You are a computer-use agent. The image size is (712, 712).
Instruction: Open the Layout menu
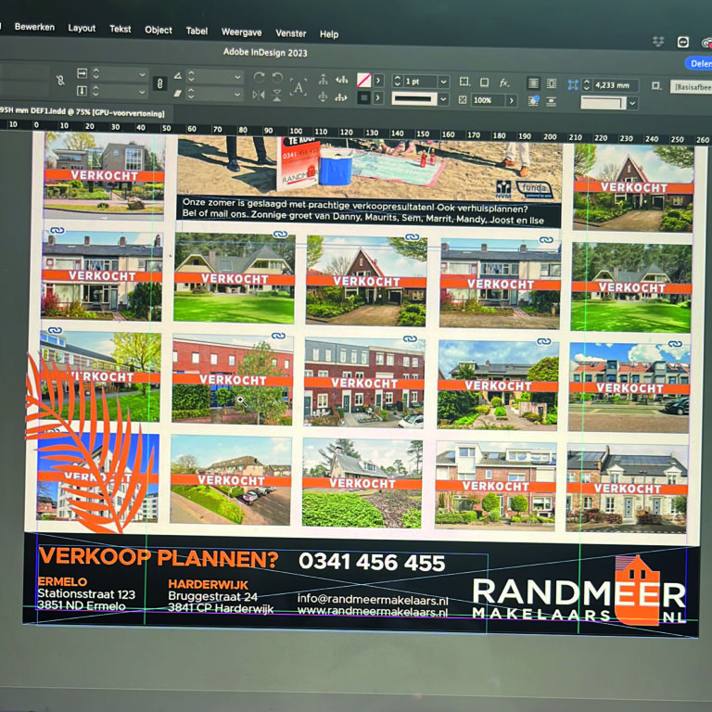coord(82,28)
